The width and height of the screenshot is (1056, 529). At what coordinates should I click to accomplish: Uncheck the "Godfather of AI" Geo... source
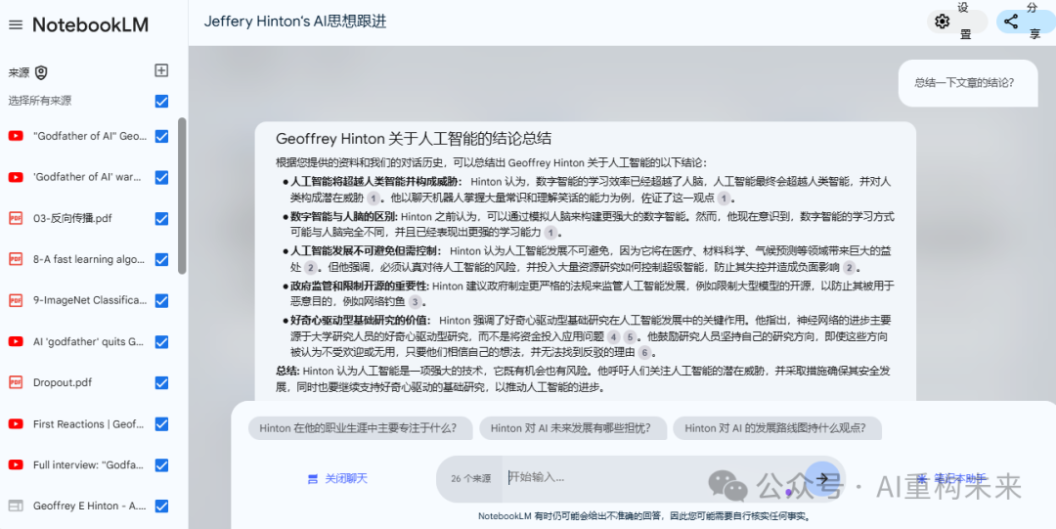point(161,136)
